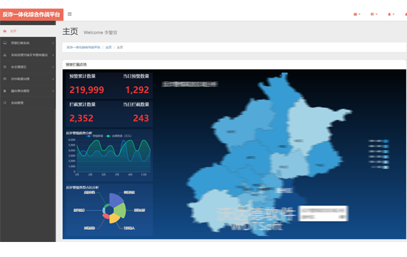
Task: Open the envelope messages icon in header
Action: pyautogui.click(x=355, y=14)
